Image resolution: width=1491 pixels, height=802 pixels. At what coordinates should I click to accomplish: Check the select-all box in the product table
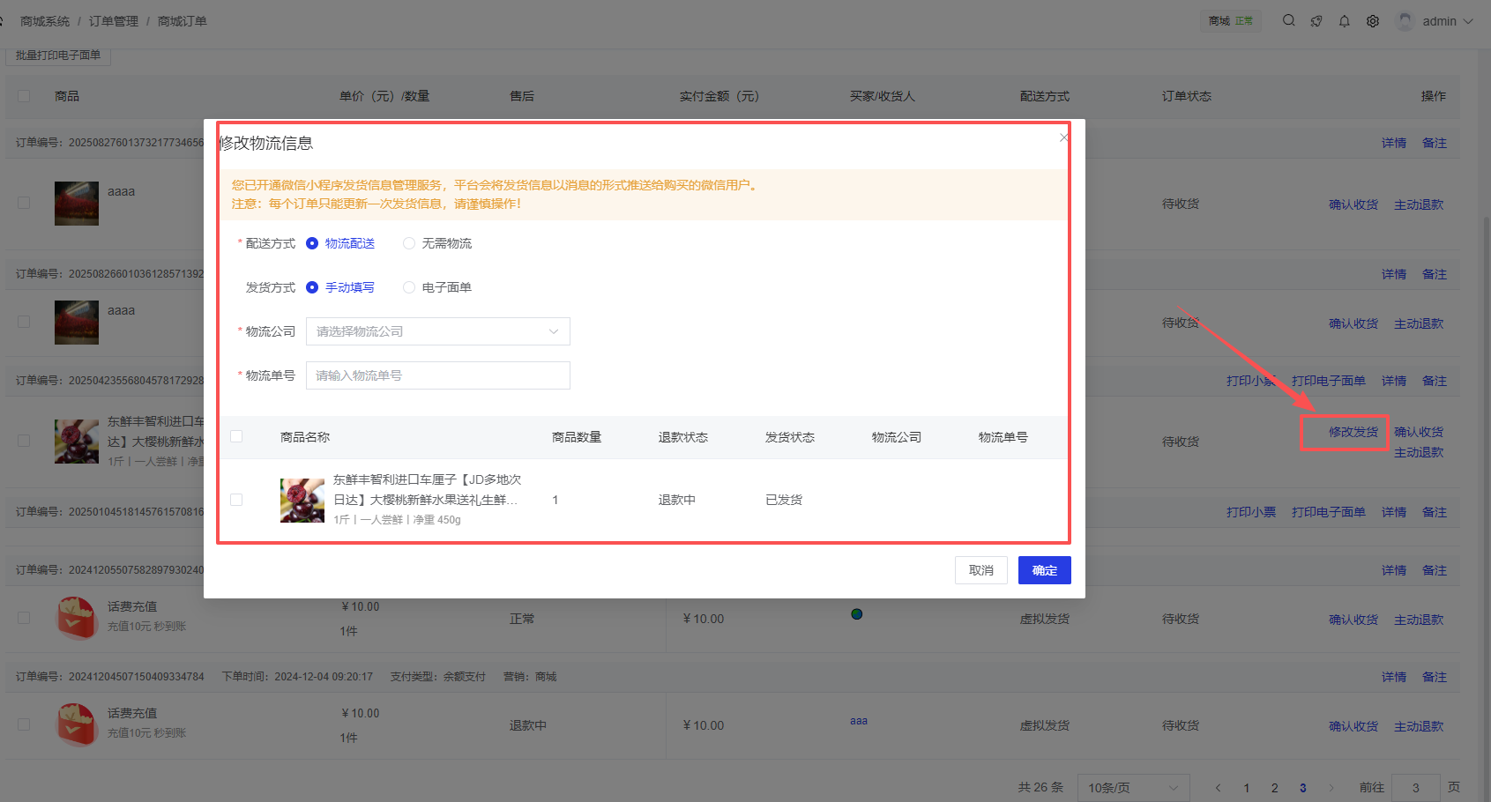pyautogui.click(x=235, y=436)
